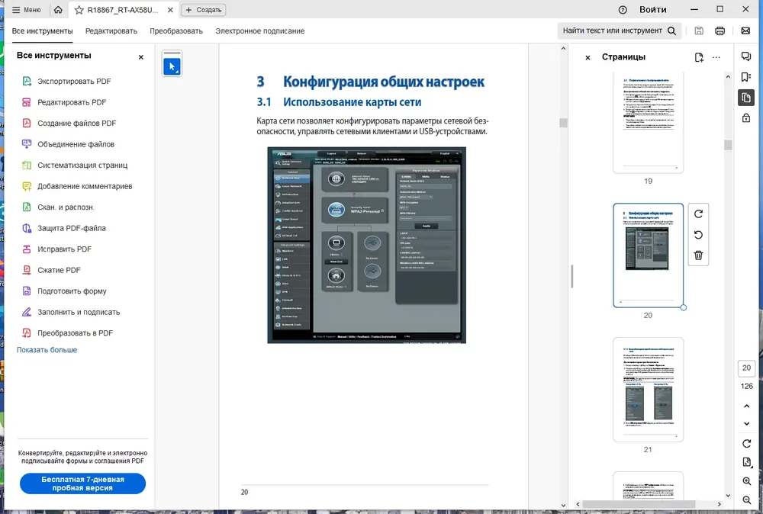Switch to the Преобразовать tab

pyautogui.click(x=176, y=31)
